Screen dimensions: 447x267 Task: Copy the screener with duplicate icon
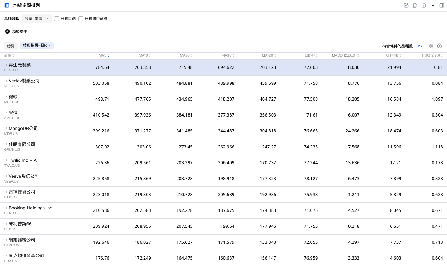(415, 5)
